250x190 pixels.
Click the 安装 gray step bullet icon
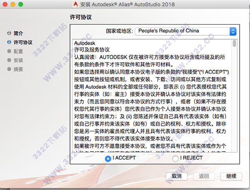pyautogui.click(x=9, y=60)
